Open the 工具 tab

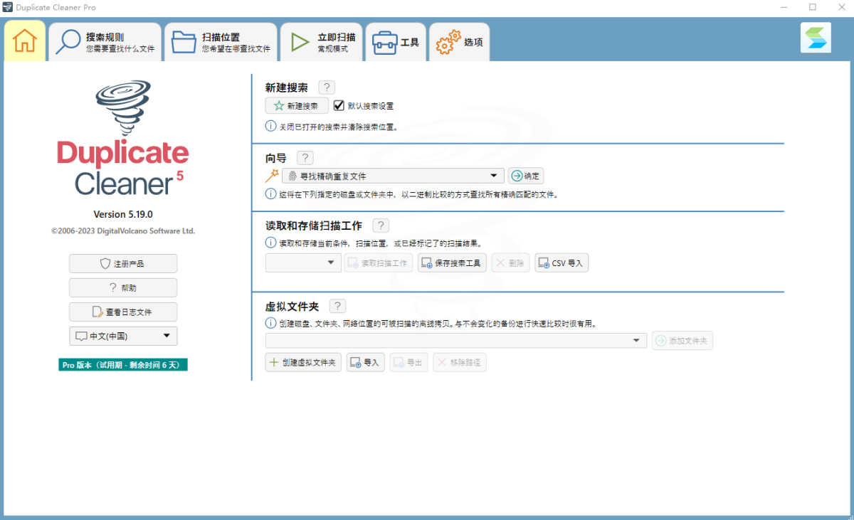click(396, 41)
